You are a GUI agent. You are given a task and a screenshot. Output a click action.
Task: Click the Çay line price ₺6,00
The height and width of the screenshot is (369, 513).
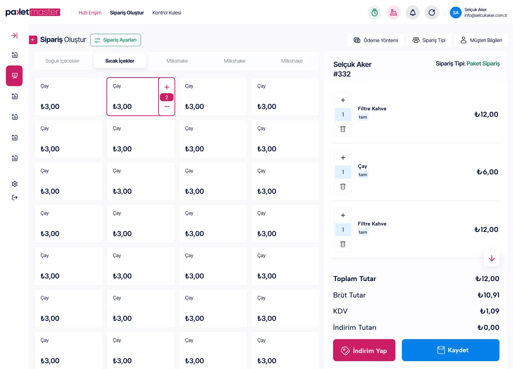tap(487, 172)
